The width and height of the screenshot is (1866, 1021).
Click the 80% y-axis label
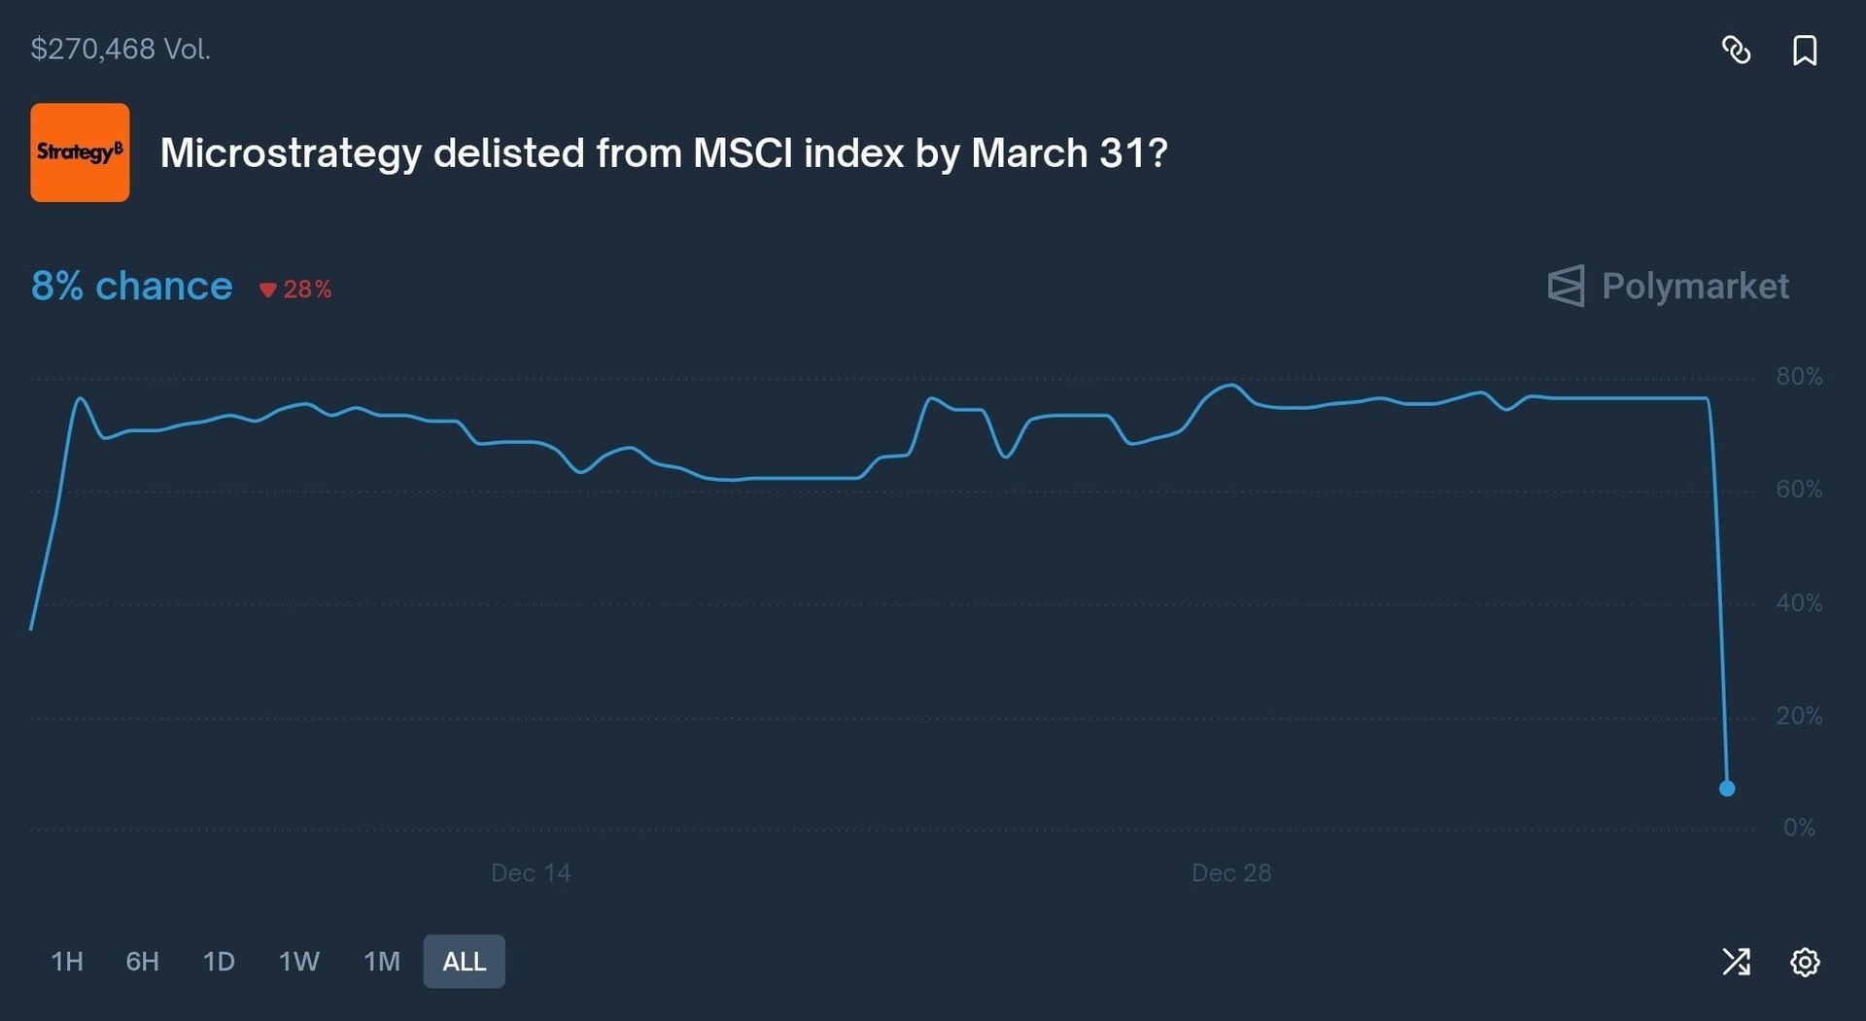(x=1799, y=376)
